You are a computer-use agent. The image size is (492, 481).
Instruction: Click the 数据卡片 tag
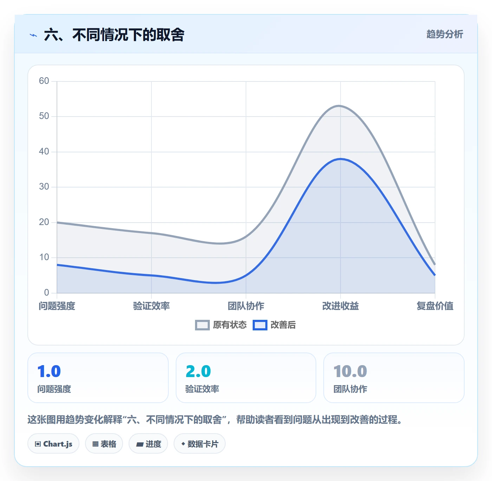pos(200,444)
